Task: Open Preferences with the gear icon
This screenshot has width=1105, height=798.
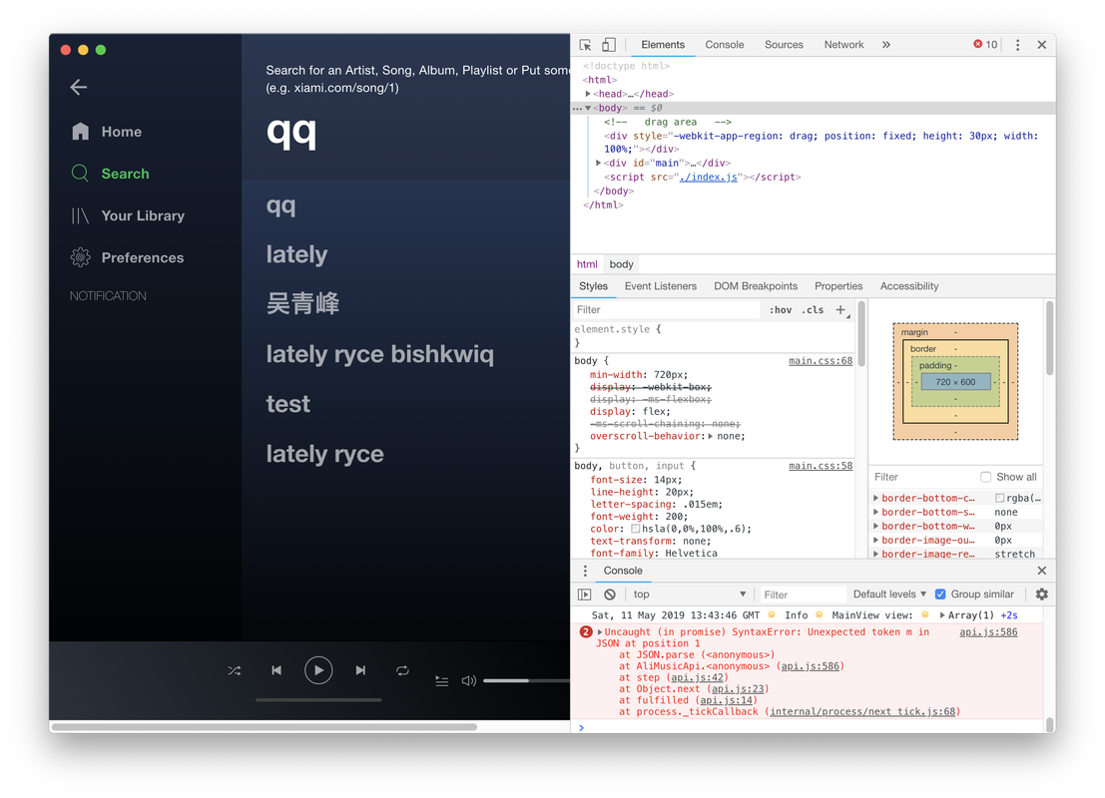Action: click(x=80, y=257)
